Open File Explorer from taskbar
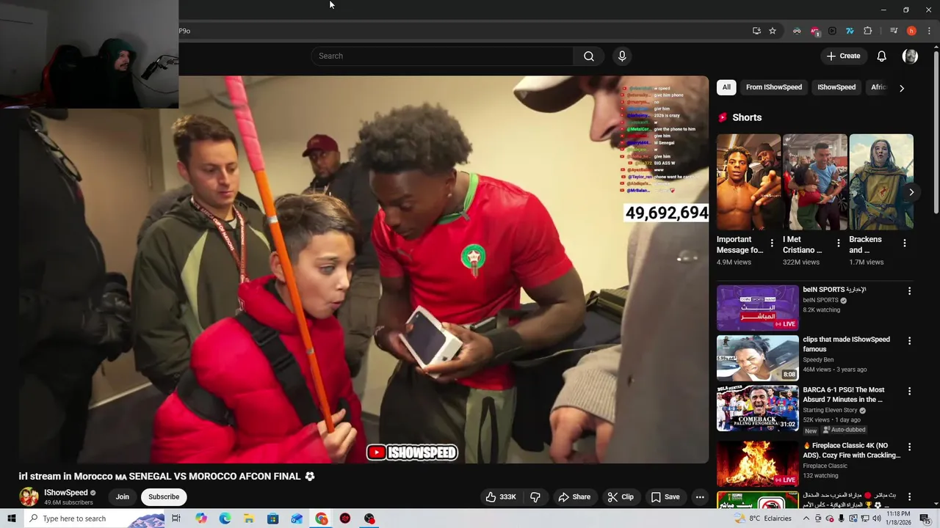The width and height of the screenshot is (940, 528). click(x=249, y=518)
